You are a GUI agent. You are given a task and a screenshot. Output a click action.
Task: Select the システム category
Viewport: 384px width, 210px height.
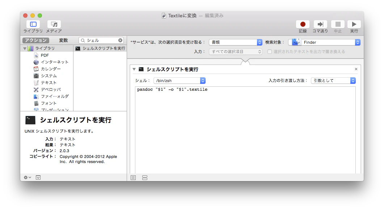[49, 76]
